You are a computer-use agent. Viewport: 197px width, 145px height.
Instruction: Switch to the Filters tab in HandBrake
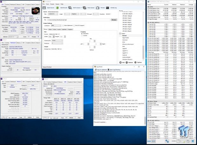coord(50,29)
